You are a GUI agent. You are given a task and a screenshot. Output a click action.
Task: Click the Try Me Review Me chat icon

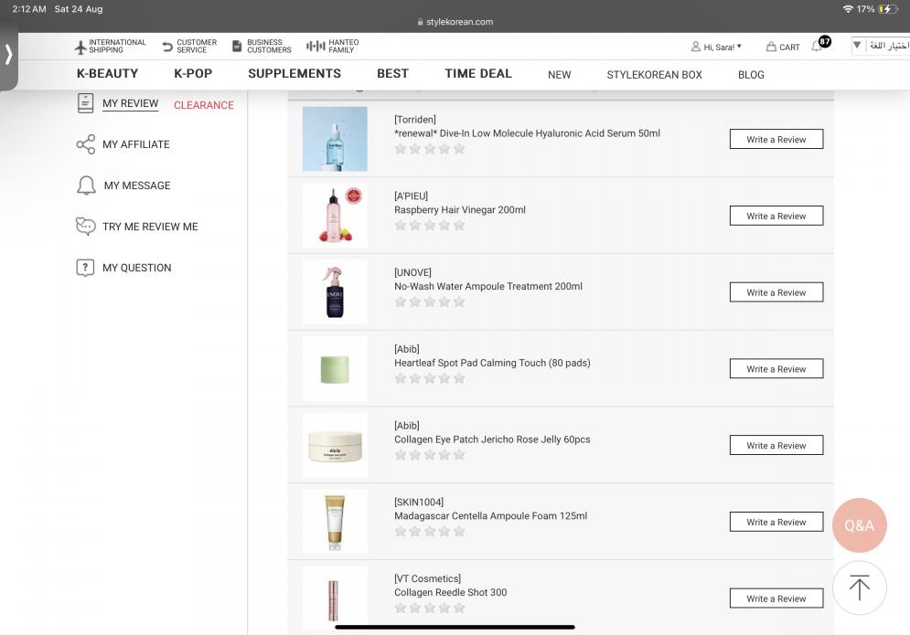tap(85, 227)
